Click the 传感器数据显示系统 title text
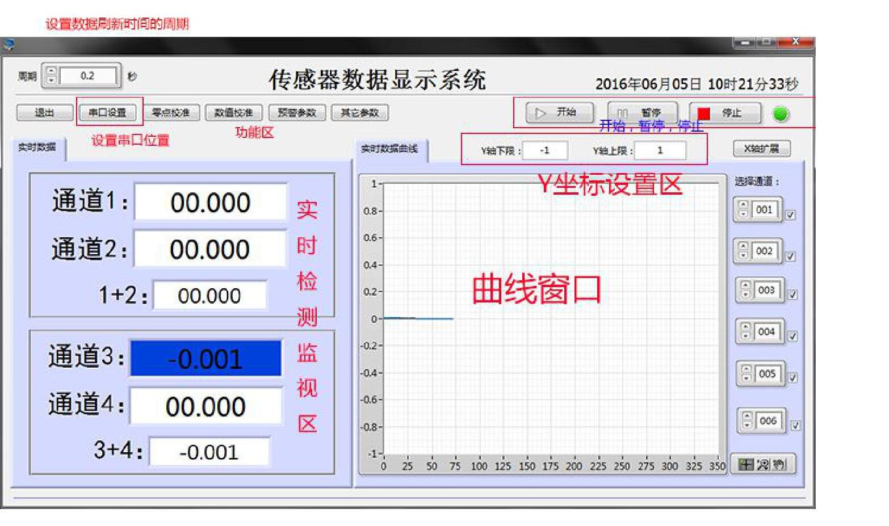 point(378,80)
